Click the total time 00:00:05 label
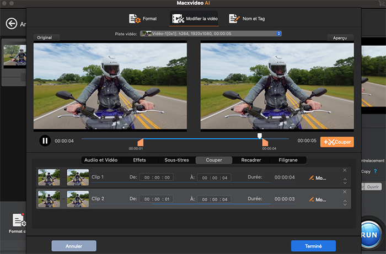The image size is (386, 254). point(307,140)
